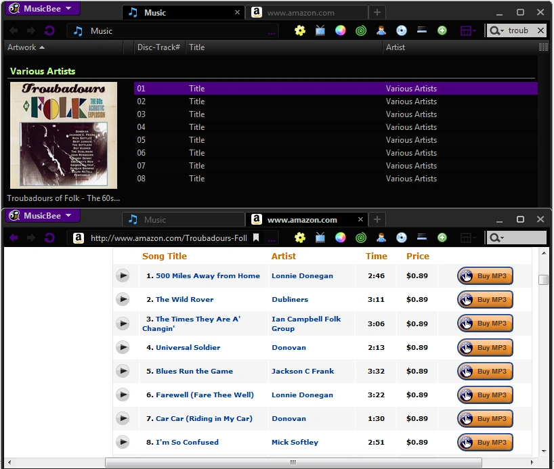This screenshot has height=469, width=554.
Task: Click the blue CD disc toolbar icon
Action: pyautogui.click(x=401, y=30)
